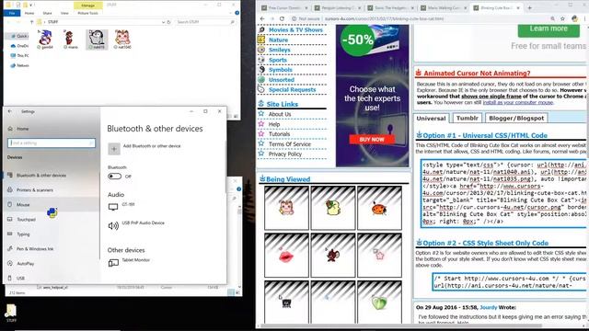Screen dimensions: 589x331
Task: Open the Symbols cursor category
Action: (280, 70)
